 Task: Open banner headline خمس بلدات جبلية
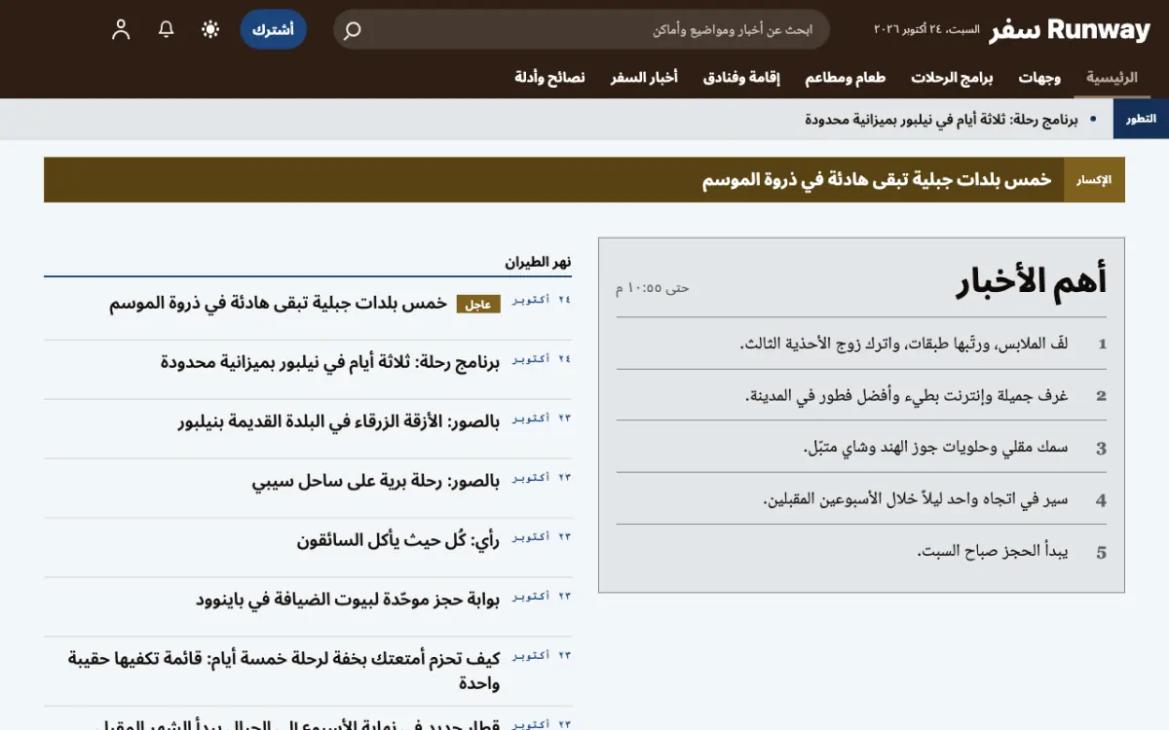877,180
